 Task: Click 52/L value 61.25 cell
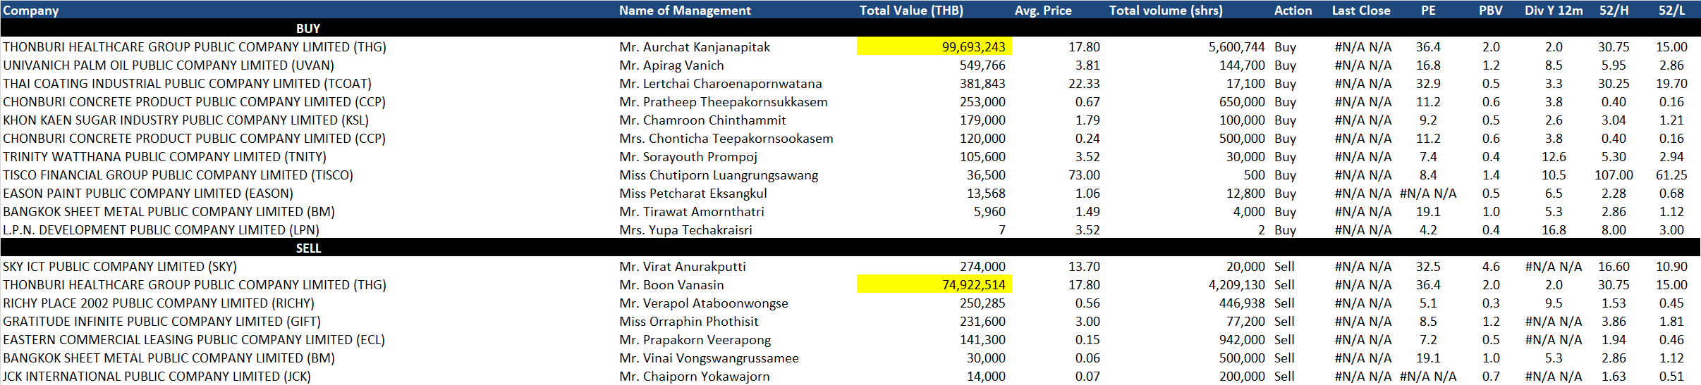coord(1671,175)
